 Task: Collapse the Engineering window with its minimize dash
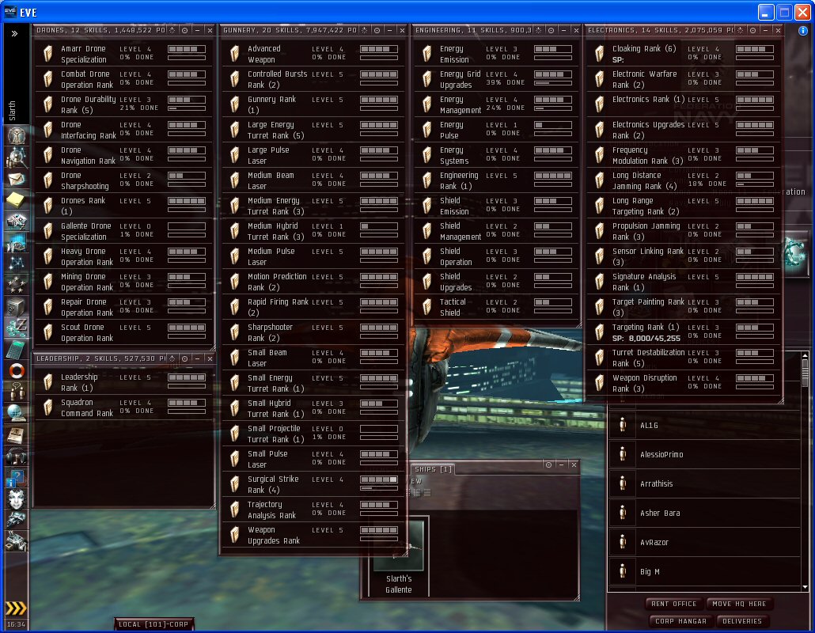(x=563, y=31)
